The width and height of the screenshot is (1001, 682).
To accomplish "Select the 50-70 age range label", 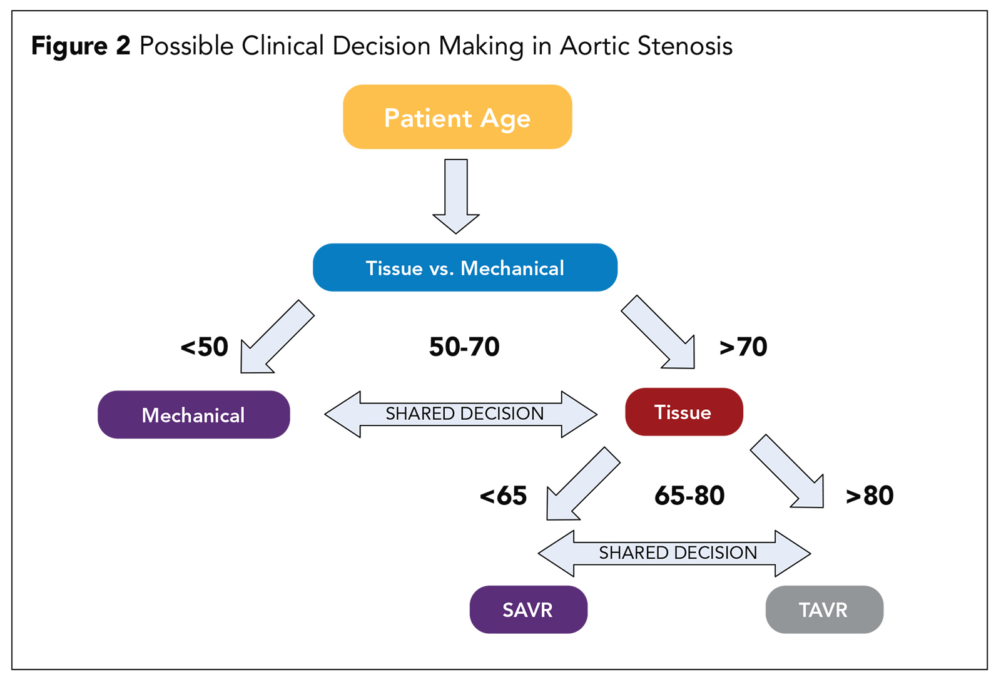I will click(464, 347).
